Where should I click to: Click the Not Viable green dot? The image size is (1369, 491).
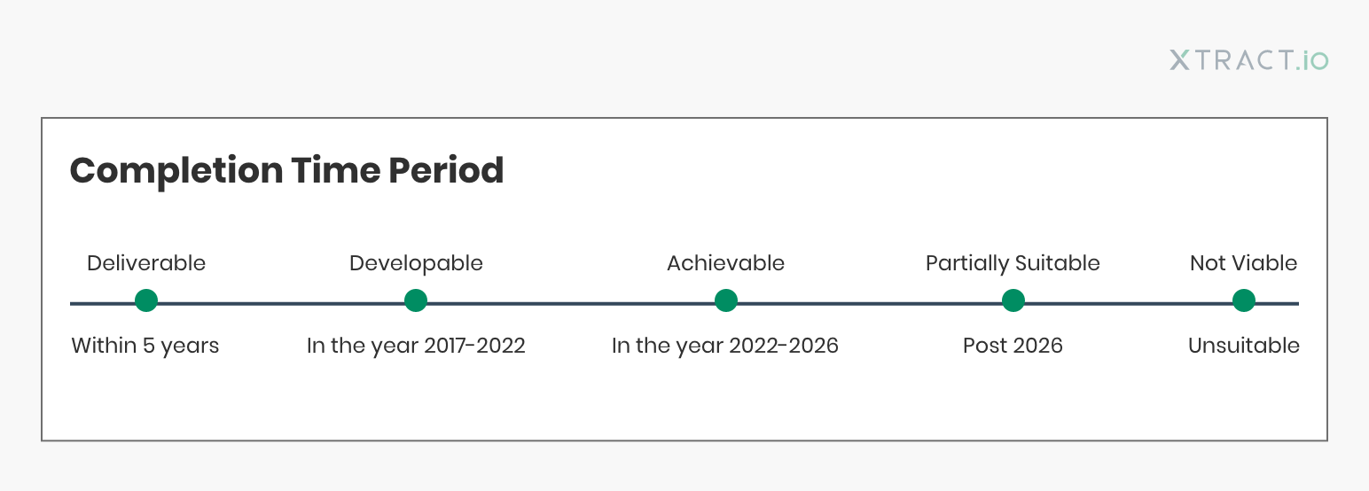tap(1244, 301)
